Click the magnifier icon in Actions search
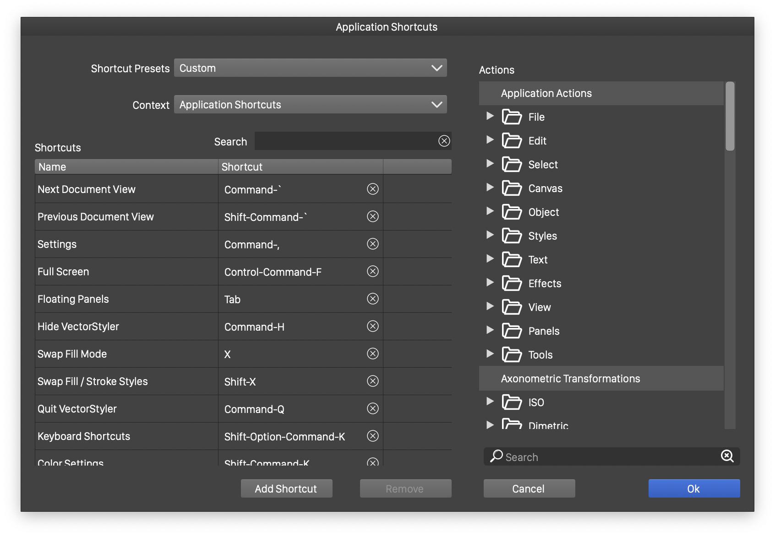The width and height of the screenshot is (775, 536). [x=496, y=456]
